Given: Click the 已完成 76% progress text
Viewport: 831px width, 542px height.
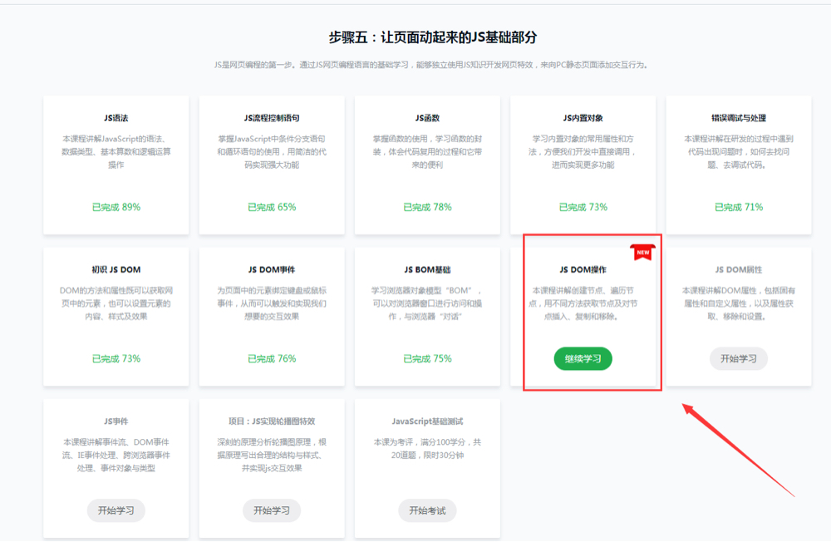Looking at the screenshot, I should 272,359.
